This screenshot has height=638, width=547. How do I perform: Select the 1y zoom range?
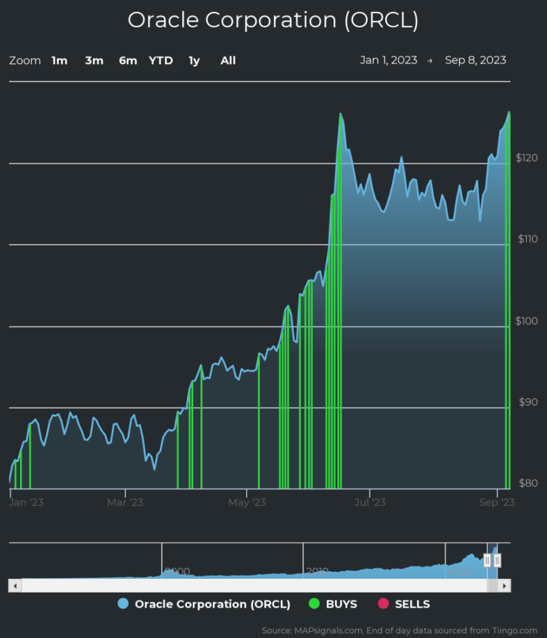pos(194,60)
